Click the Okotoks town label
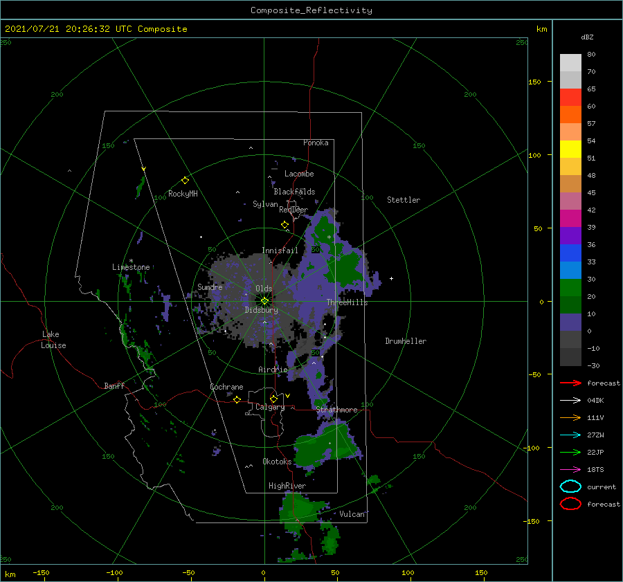This screenshot has width=623, height=582. coord(277,462)
